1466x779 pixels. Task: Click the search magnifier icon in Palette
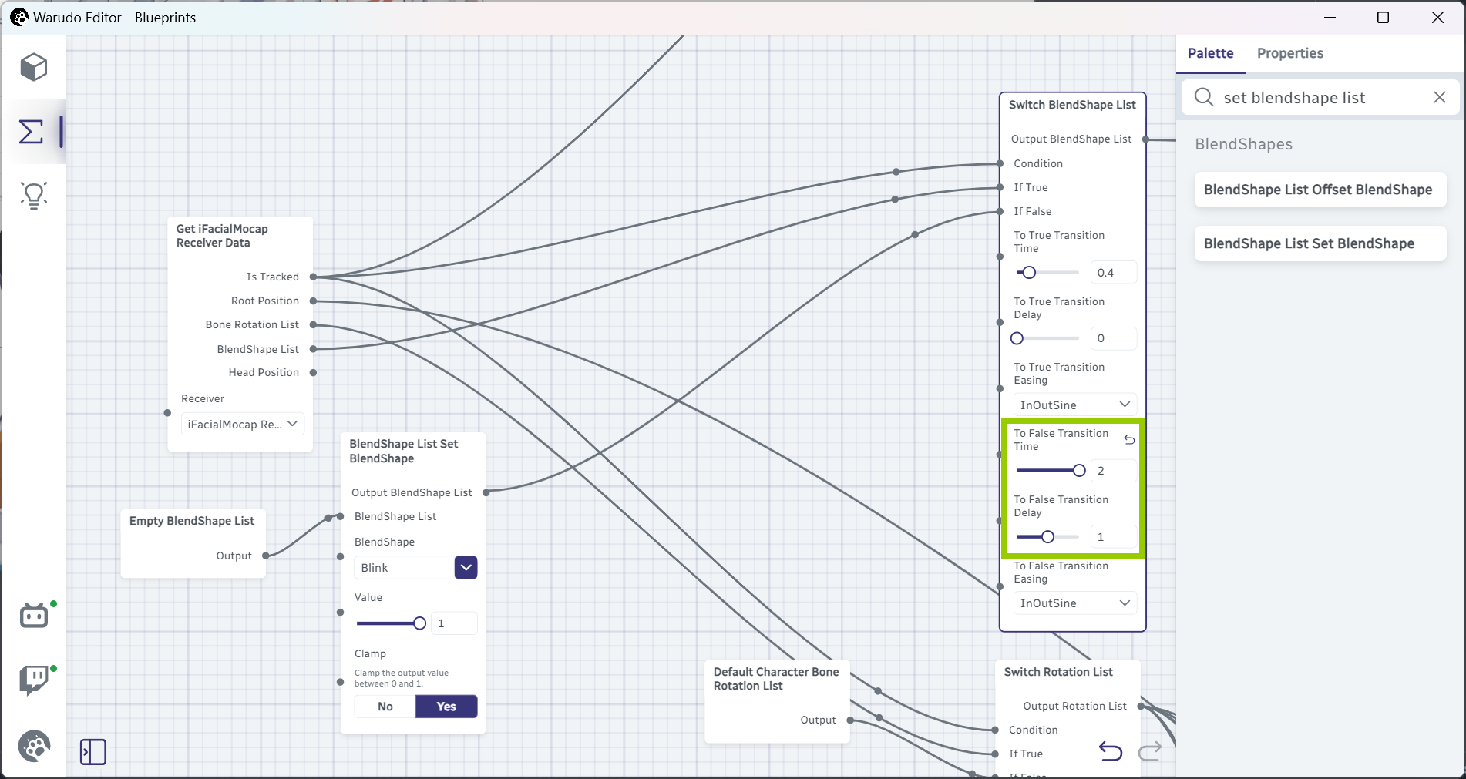pyautogui.click(x=1203, y=97)
